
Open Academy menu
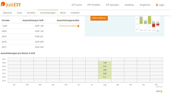click(129, 5)
